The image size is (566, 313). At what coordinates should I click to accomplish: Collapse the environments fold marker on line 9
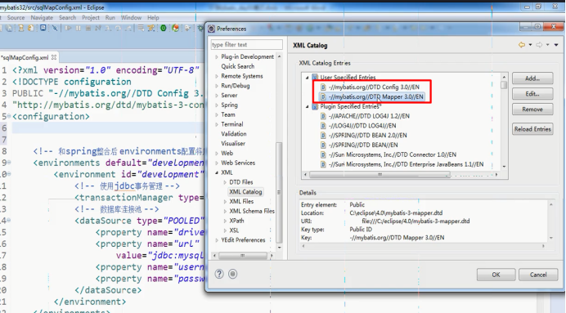9,163
